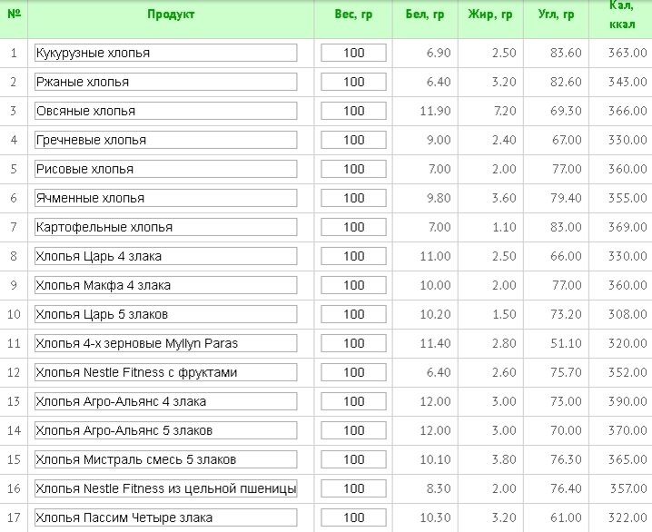
Task: Click the product field 'Ячменные хлопья'
Action: point(166,198)
